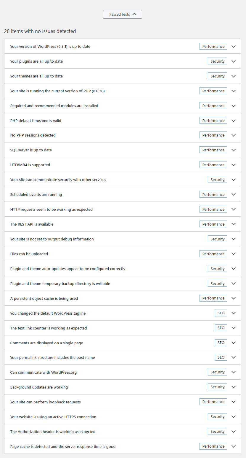Expand No PHP sessions detected item

234,135
